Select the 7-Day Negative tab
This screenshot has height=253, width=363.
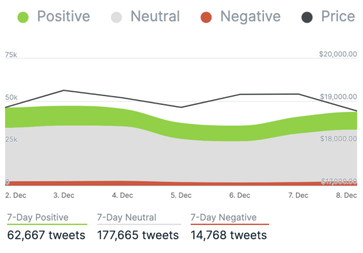tap(224, 218)
